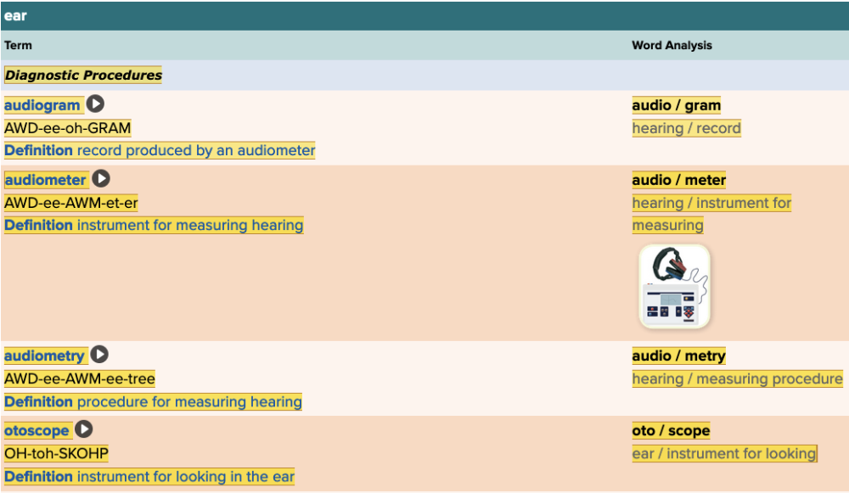Image resolution: width=849 pixels, height=493 pixels.
Task: Click the audiometer device thumbnail image
Action: click(674, 286)
